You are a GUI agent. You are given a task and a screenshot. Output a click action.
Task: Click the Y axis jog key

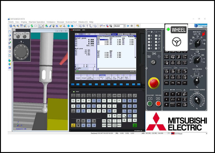(x=173, y=94)
